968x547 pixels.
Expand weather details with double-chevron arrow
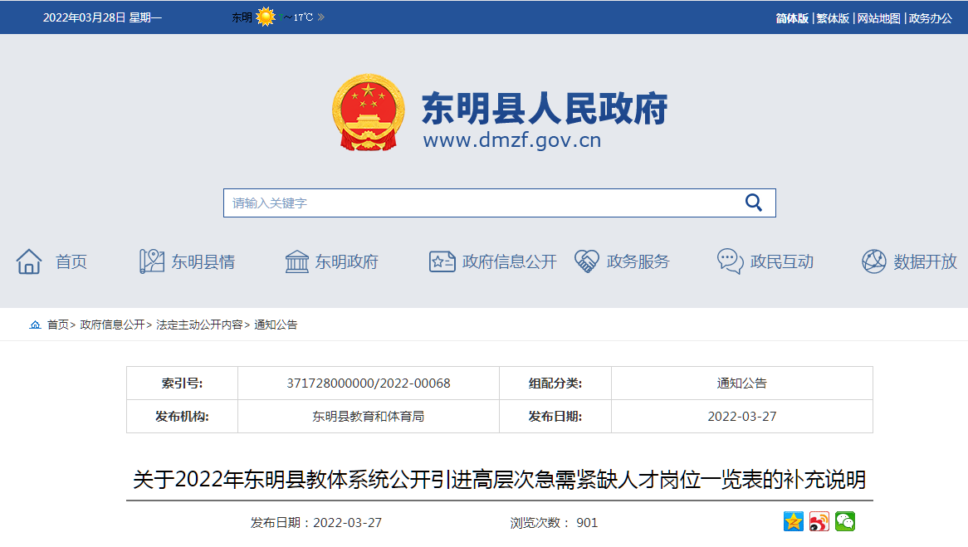[321, 17]
